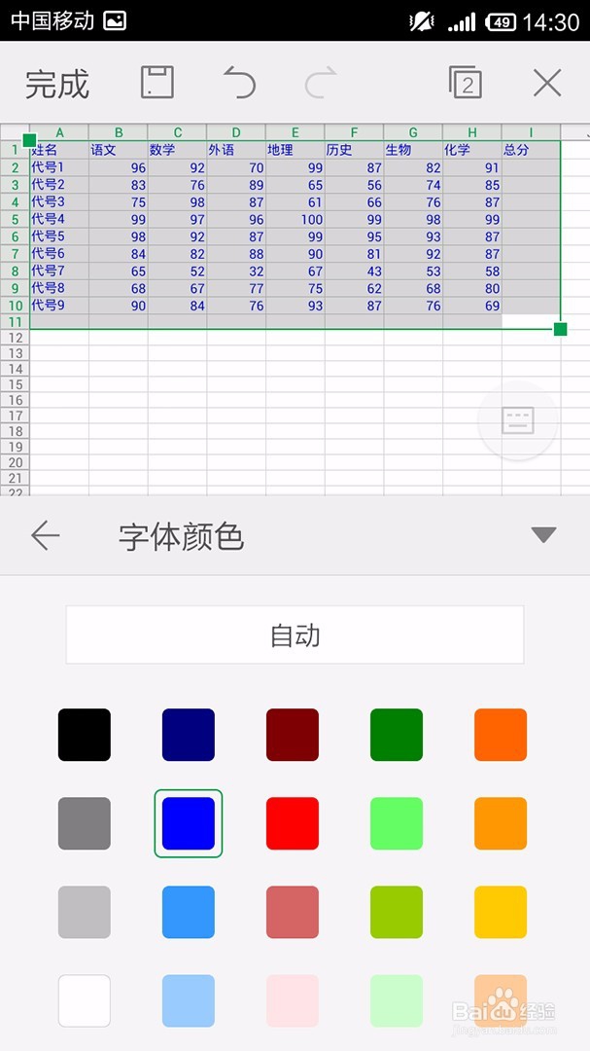590x1051 pixels.
Task: Pick the dark gray swatch
Action: [85, 823]
